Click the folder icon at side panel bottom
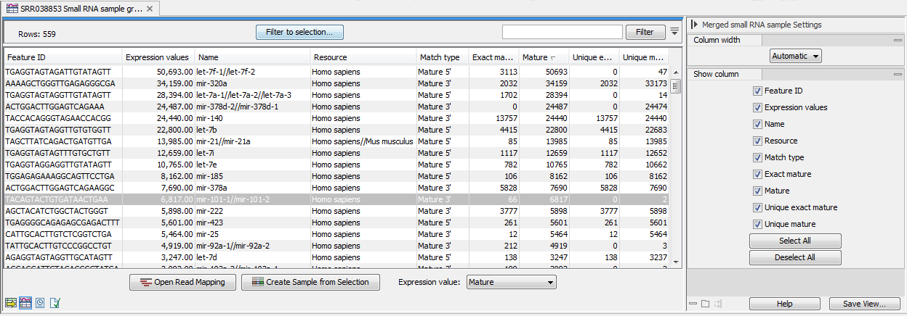The width and height of the screenshot is (907, 316). tap(705, 304)
